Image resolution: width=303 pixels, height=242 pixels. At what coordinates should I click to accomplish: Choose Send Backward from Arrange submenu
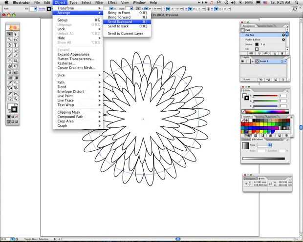(127, 21)
